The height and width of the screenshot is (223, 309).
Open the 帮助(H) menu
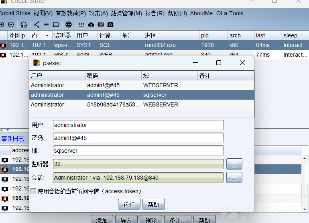click(x=177, y=13)
